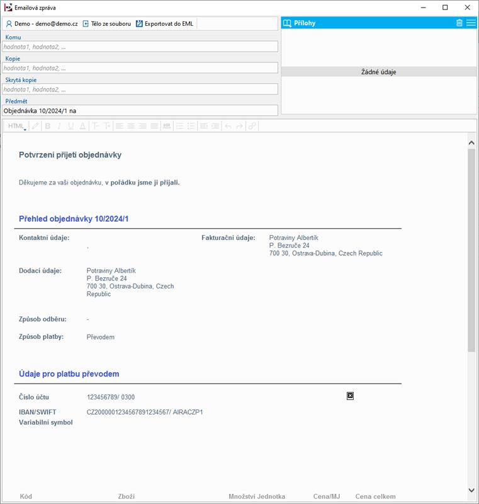
Task: Select the Demo - demo@demo.cz sender account
Action: [x=42, y=24]
